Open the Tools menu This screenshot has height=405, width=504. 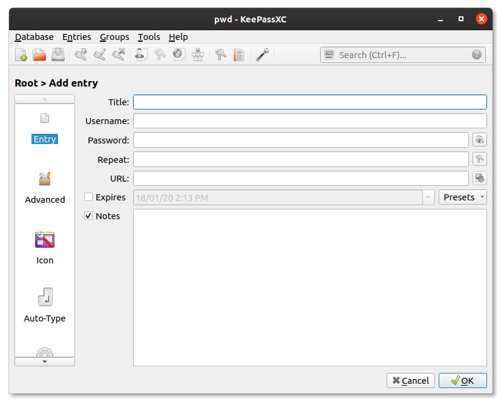pyautogui.click(x=149, y=37)
